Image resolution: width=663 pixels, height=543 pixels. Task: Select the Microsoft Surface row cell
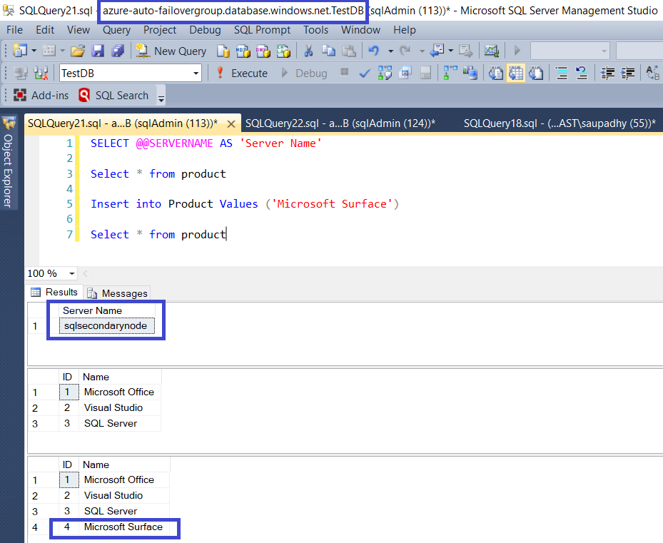123,527
